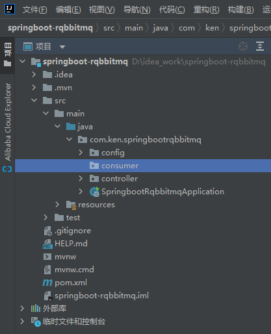Collapse the com.ken.springbootrqbbitmq package
The width and height of the screenshot is (271, 334).
tap(69, 139)
